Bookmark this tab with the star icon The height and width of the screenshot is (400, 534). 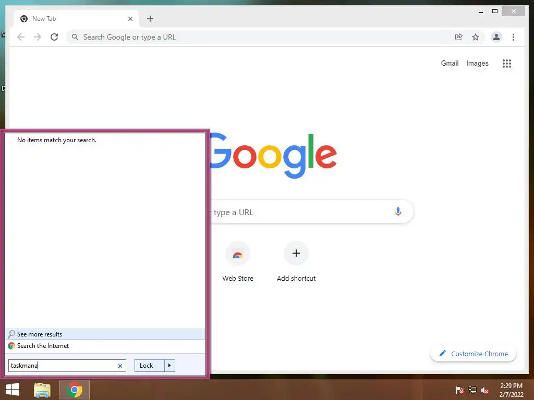[476, 37]
